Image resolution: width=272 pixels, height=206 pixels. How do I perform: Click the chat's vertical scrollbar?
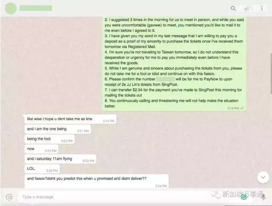point(271,73)
